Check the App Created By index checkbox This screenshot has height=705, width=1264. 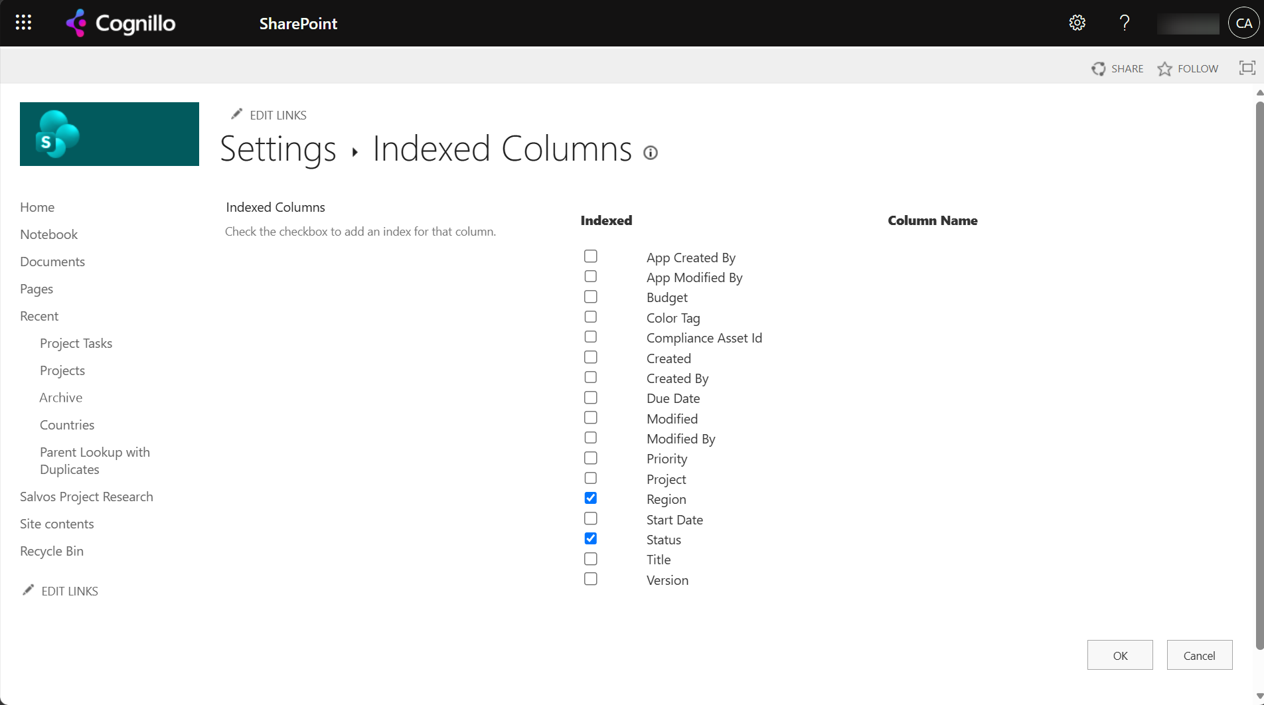point(590,256)
